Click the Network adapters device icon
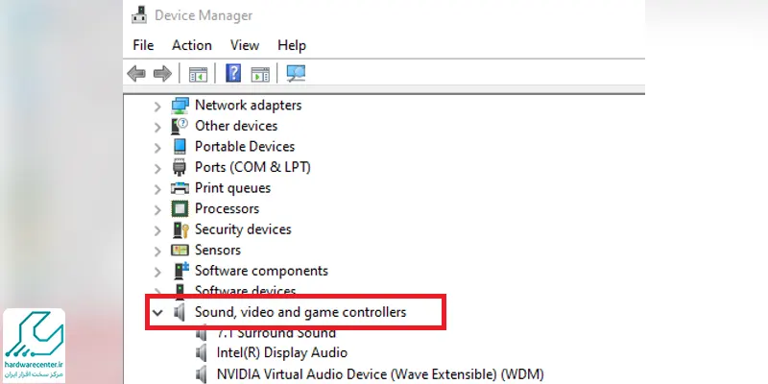 pos(180,106)
